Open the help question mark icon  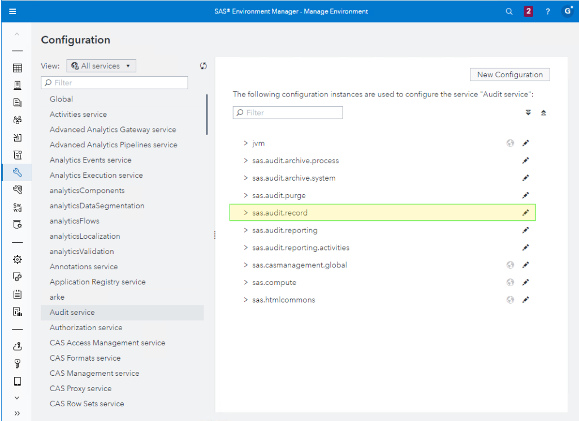point(547,11)
